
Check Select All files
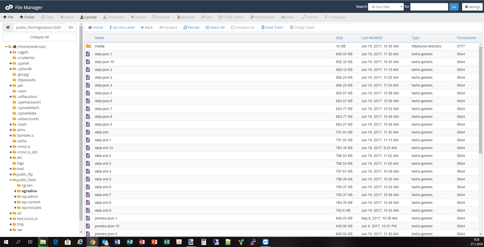tap(215, 28)
